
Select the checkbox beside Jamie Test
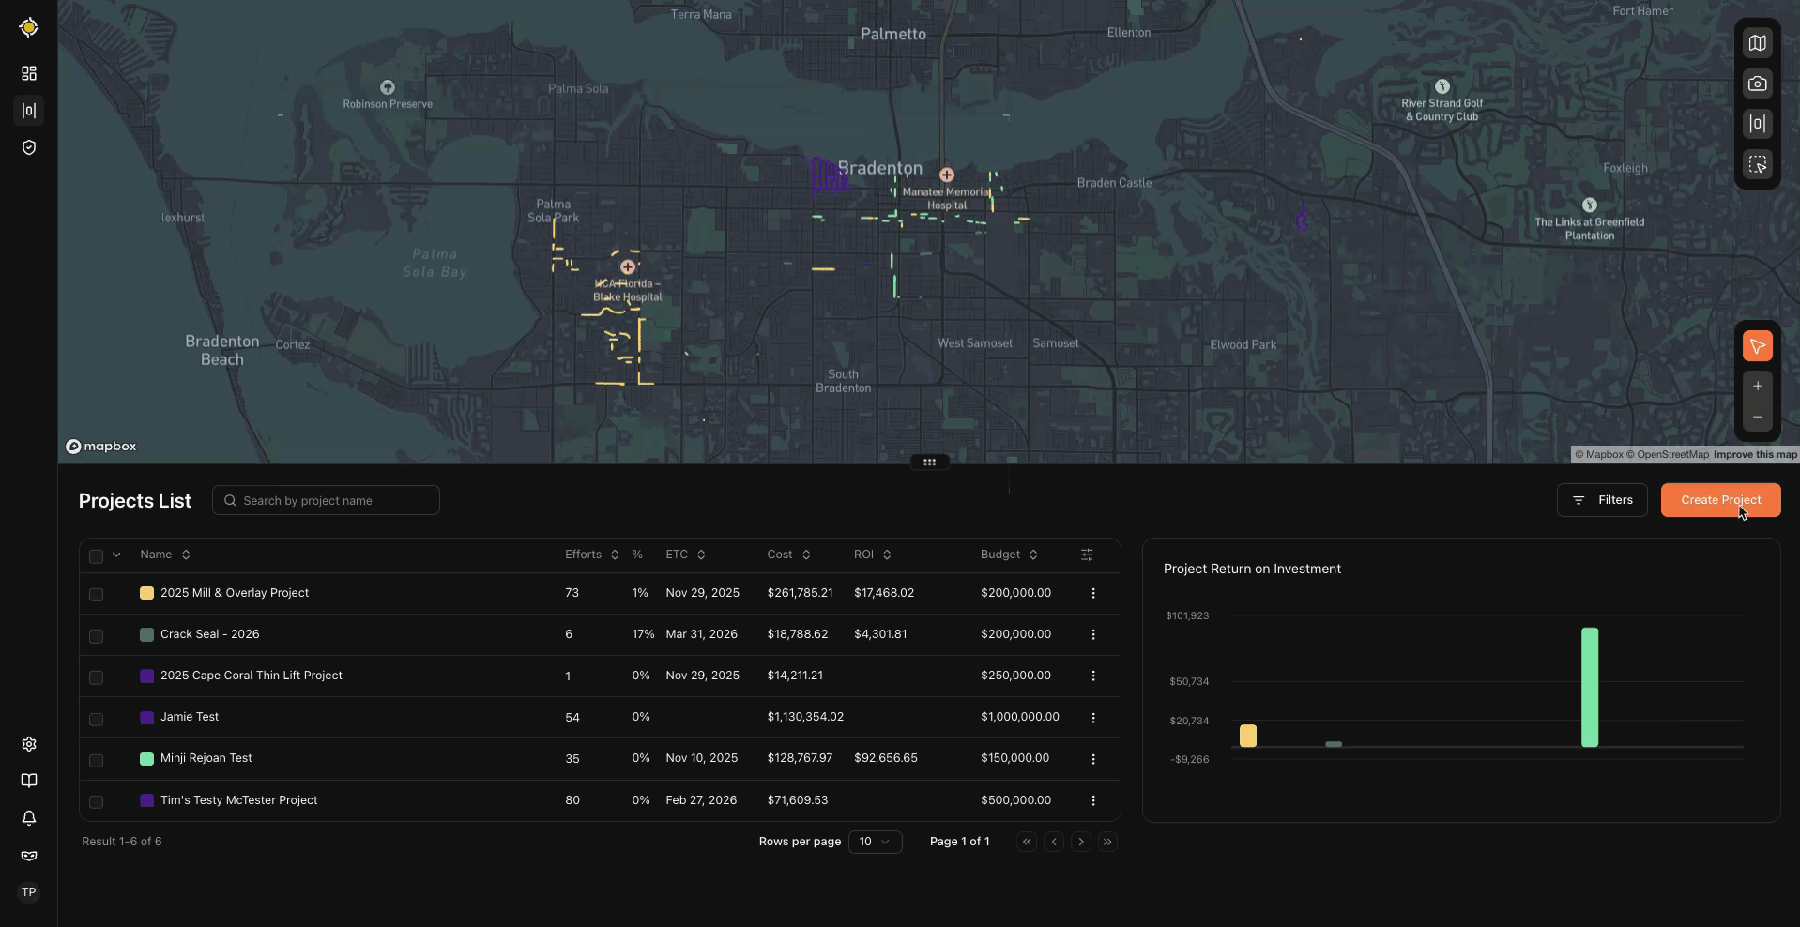click(96, 719)
